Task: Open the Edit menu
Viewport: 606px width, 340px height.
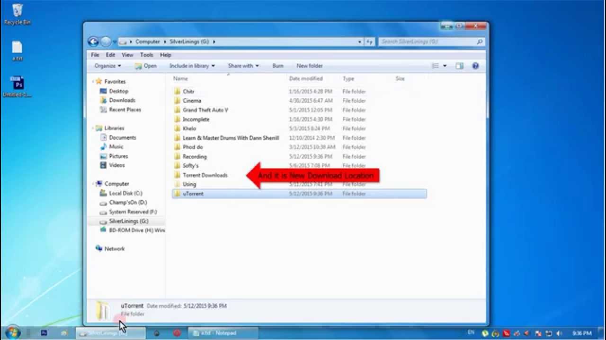Action: [110, 55]
